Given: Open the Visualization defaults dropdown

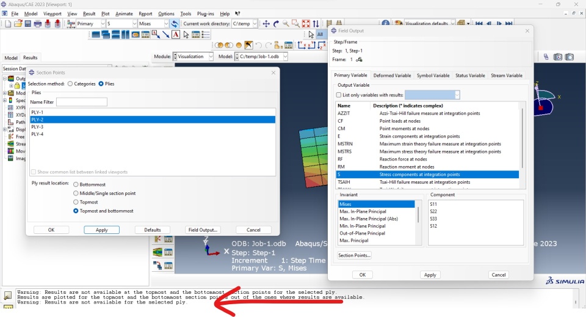Looking at the screenshot, I should (452, 24).
